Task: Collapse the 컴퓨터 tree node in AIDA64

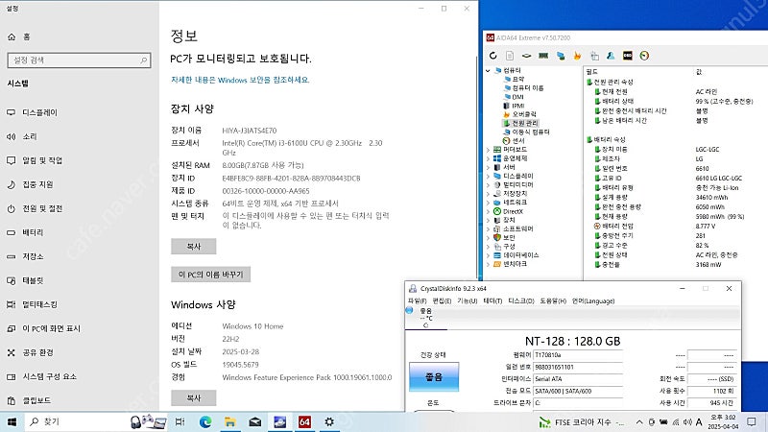Action: (x=488, y=70)
